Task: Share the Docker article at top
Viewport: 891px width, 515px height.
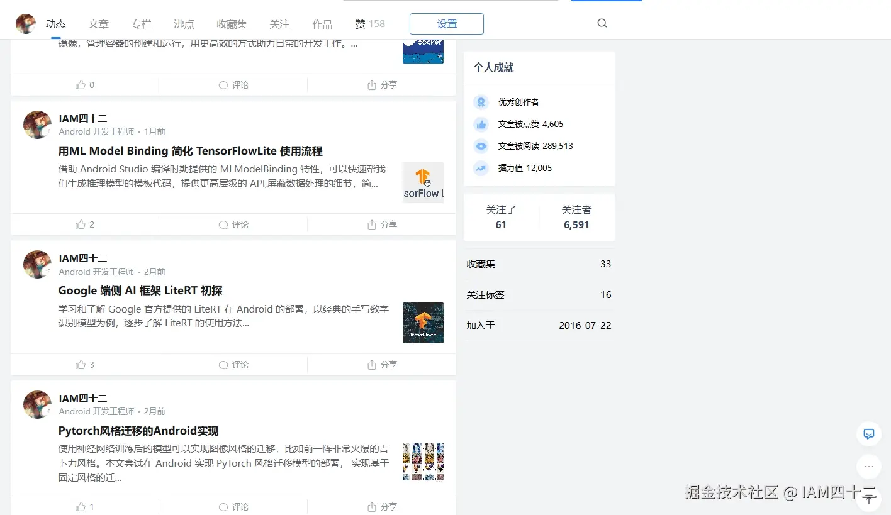Action: point(382,85)
